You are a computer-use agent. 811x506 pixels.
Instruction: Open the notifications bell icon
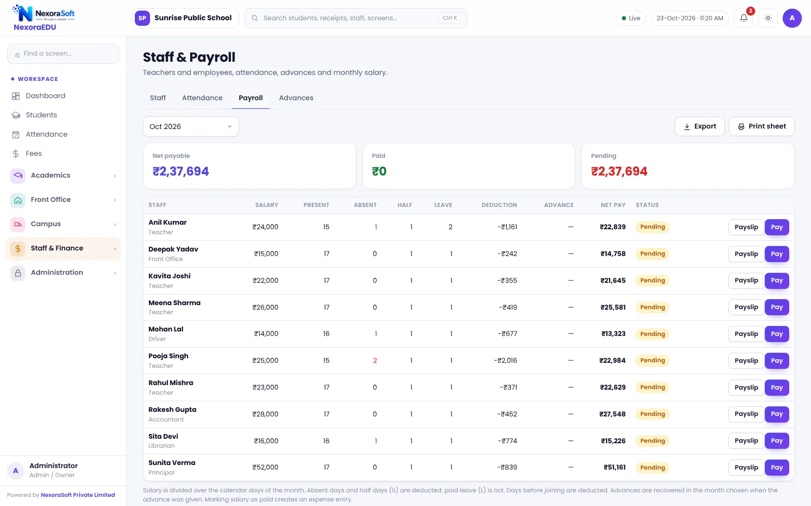pyautogui.click(x=744, y=18)
